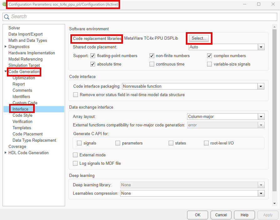The width and height of the screenshot is (280, 220).
Task: Enable Log signals to MDF file
Action: coord(75,164)
